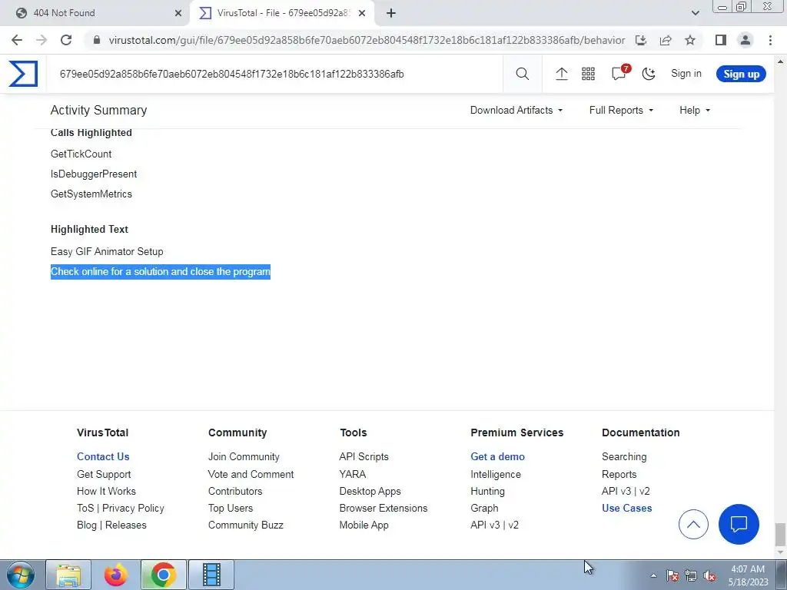Open the blue chat bubble button

pos(739,524)
